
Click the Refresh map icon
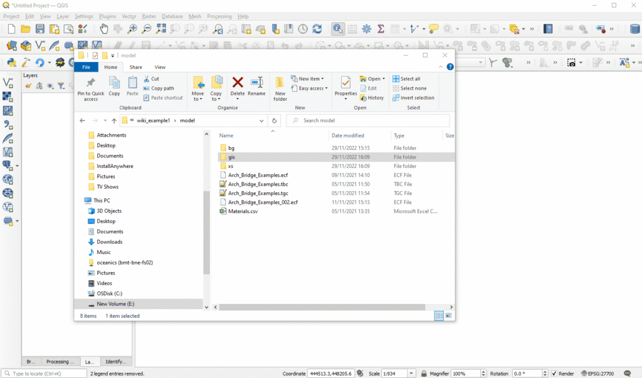[317, 29]
